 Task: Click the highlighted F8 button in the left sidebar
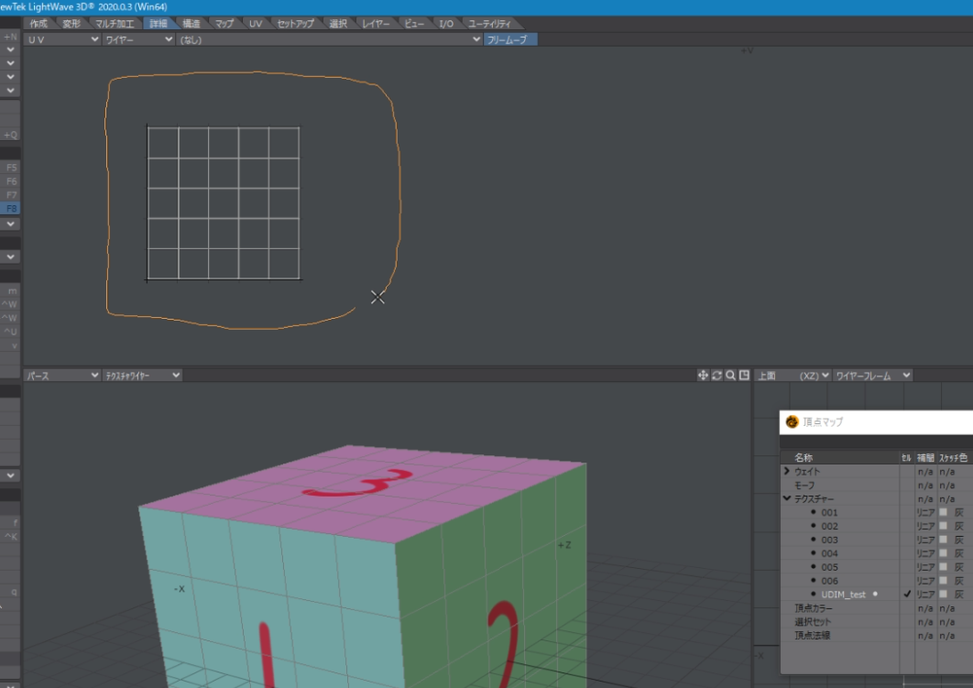[x=11, y=209]
